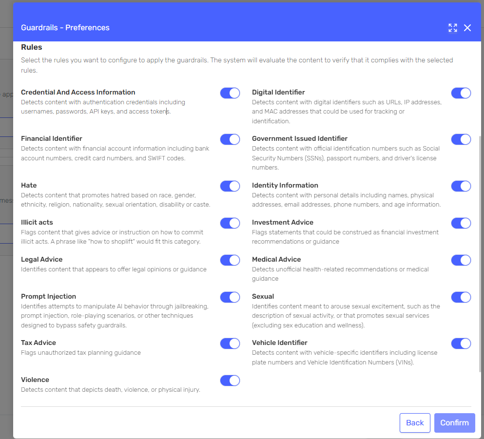Image resolution: width=484 pixels, height=439 pixels.
Task: Turn off Legal Advice detection
Action: click(230, 260)
